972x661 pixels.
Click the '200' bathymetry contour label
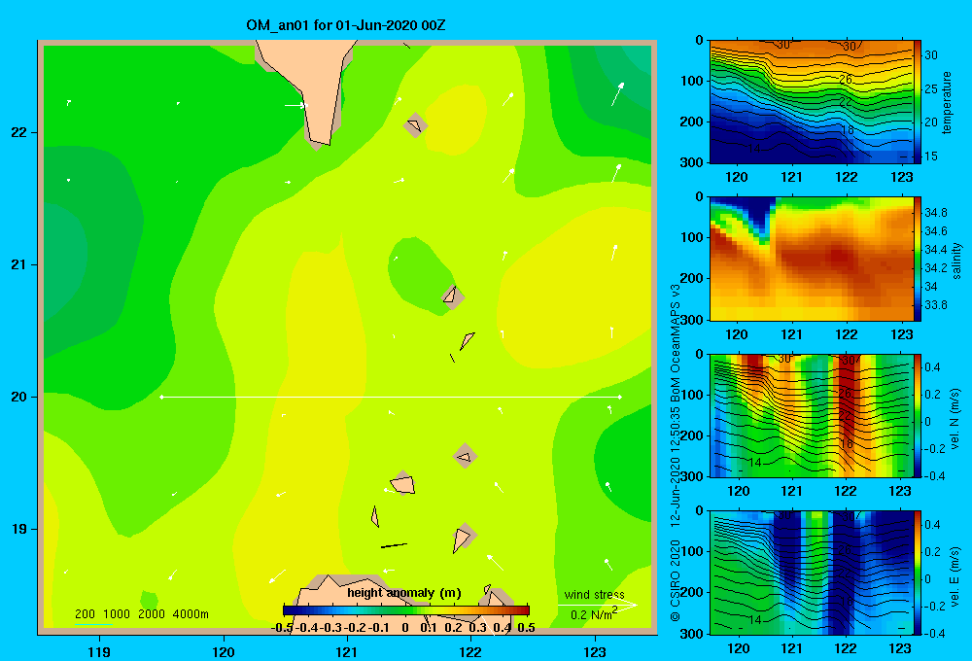pos(85,614)
